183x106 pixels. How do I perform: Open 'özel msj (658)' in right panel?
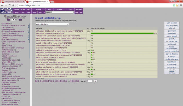(x=172, y=26)
